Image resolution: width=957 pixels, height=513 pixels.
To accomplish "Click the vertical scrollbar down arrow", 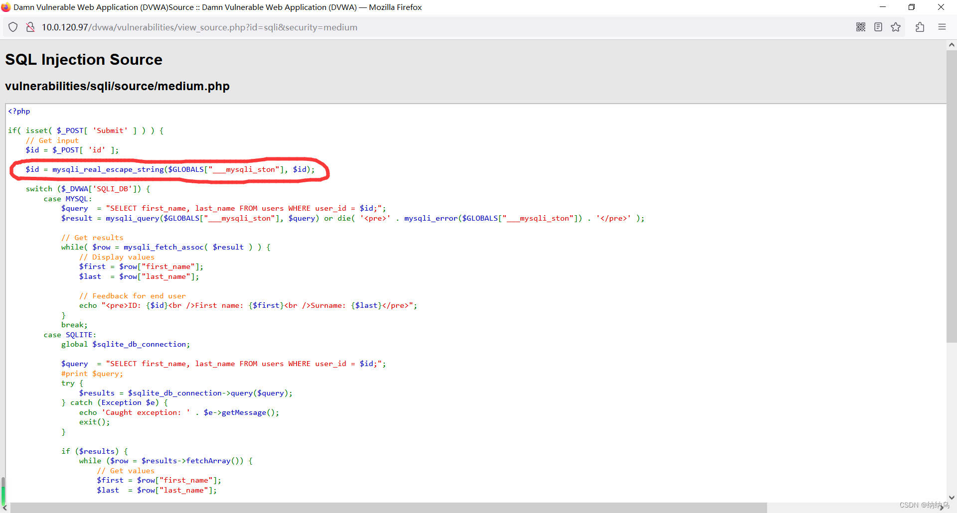I will [952, 497].
